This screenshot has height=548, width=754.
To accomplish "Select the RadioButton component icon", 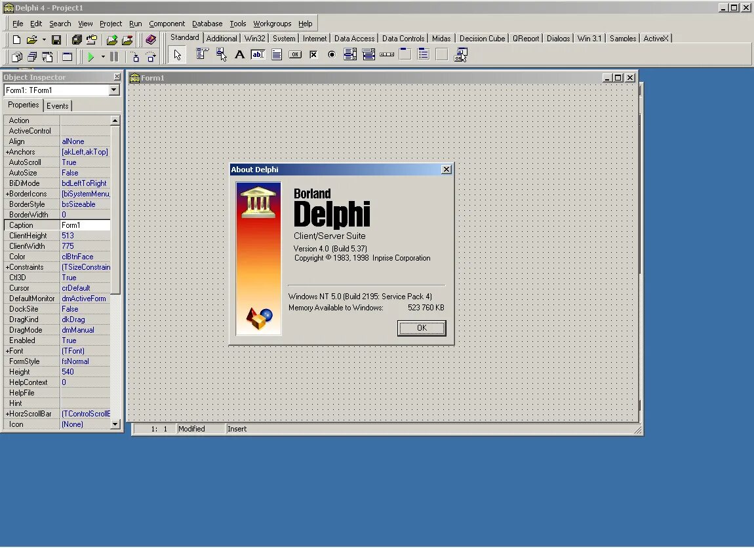I will pos(332,54).
